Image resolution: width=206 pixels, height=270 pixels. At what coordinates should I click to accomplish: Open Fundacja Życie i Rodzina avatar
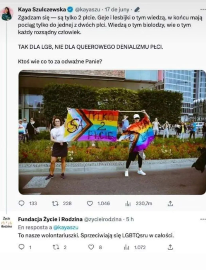(6, 222)
